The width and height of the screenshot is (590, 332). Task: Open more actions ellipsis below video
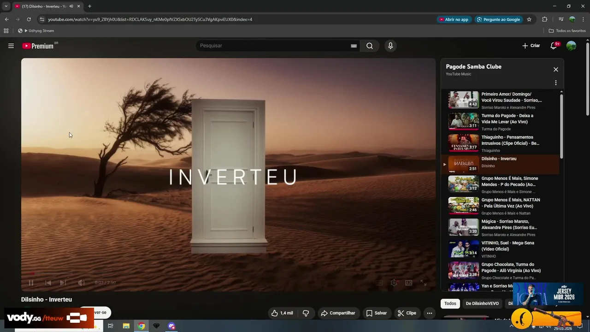(429, 313)
